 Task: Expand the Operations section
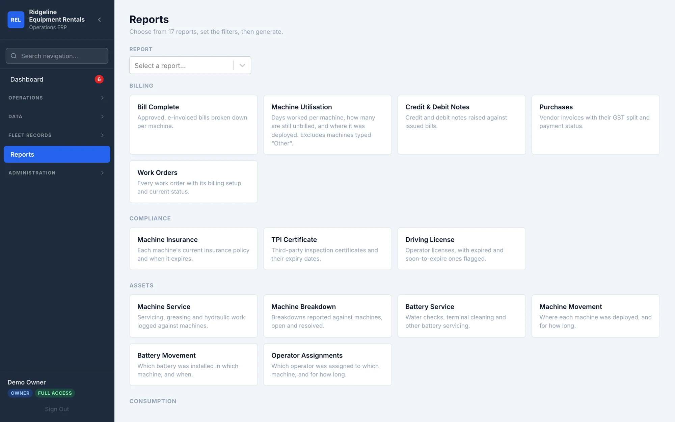pos(57,98)
